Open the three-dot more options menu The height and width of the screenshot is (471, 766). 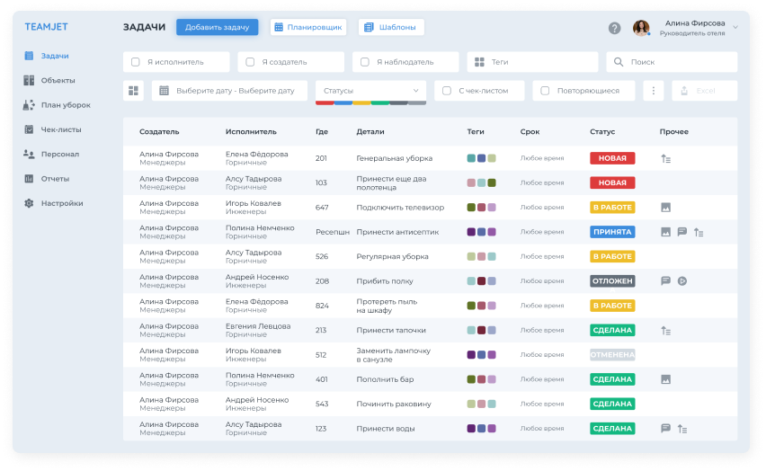[654, 91]
